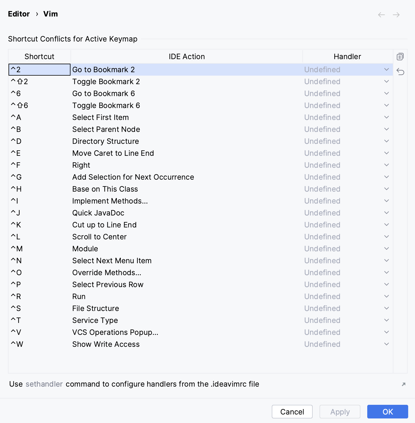Image resolution: width=415 pixels, height=423 pixels.
Task: Click the Cancel button
Action: point(292,412)
